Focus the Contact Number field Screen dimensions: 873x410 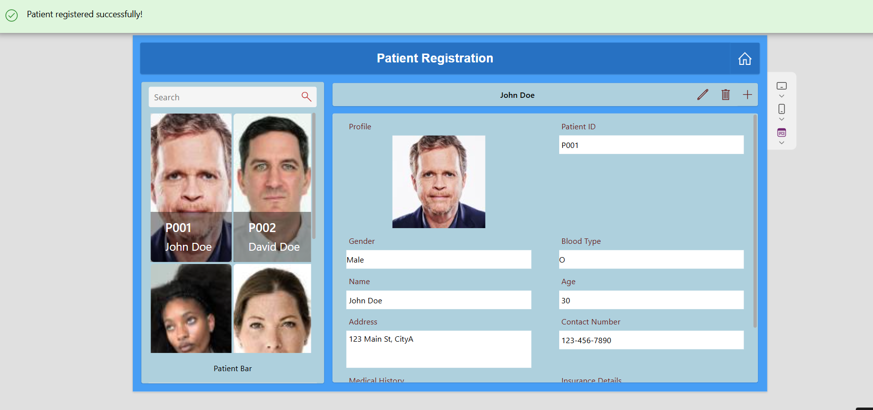pyautogui.click(x=651, y=340)
